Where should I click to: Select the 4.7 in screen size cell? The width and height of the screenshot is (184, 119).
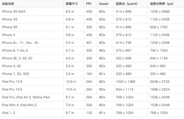tap(70, 51)
